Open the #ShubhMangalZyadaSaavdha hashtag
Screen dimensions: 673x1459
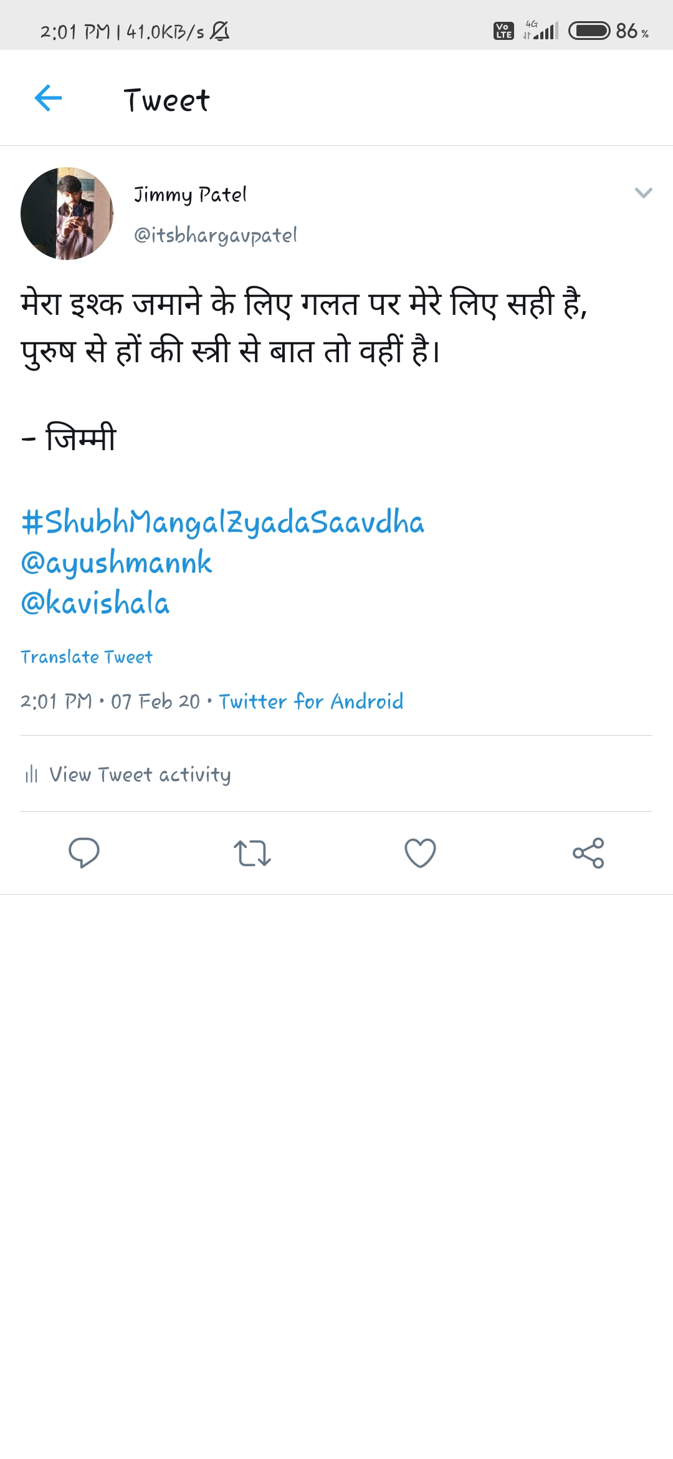(222, 522)
